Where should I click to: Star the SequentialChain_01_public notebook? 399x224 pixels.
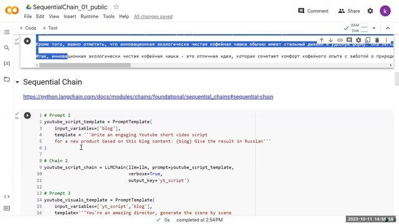tap(117, 7)
